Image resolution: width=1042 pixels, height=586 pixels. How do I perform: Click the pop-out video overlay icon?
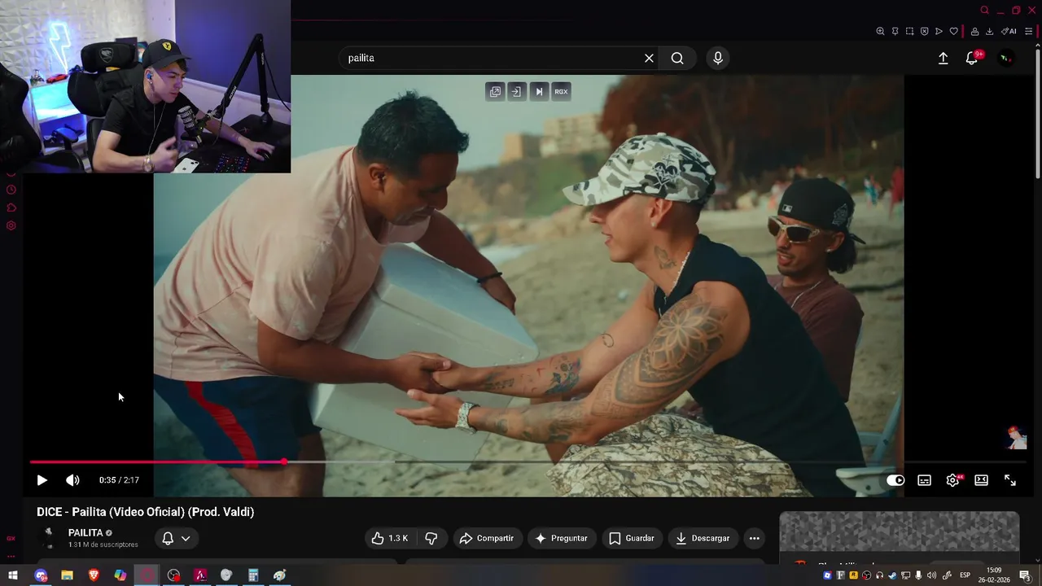495,92
